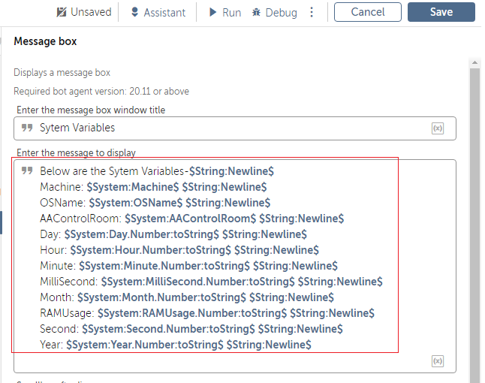Click the $System:Day.Number:toString$ variable
This screenshot has width=485, height=383.
pyautogui.click(x=142, y=234)
